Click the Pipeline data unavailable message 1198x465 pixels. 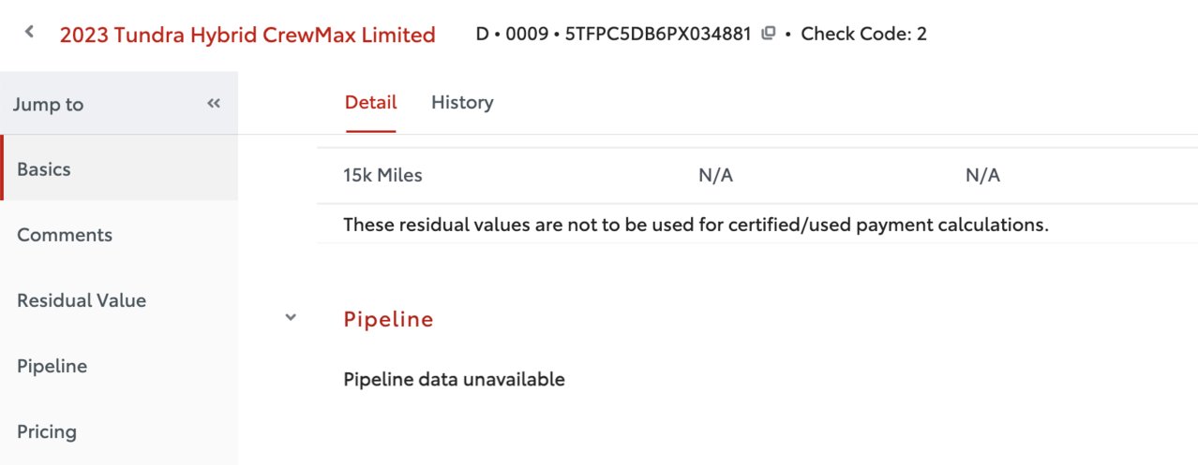pyautogui.click(x=454, y=379)
